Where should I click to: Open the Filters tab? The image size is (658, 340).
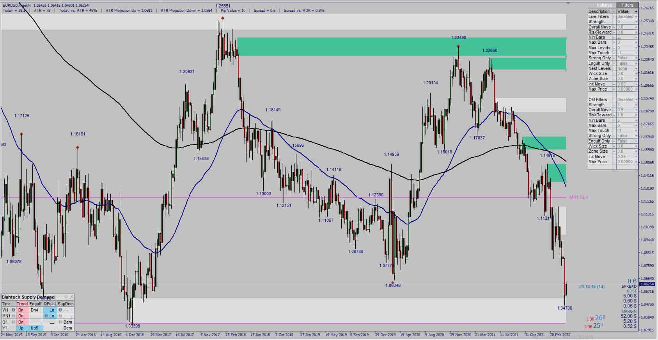[628, 5]
